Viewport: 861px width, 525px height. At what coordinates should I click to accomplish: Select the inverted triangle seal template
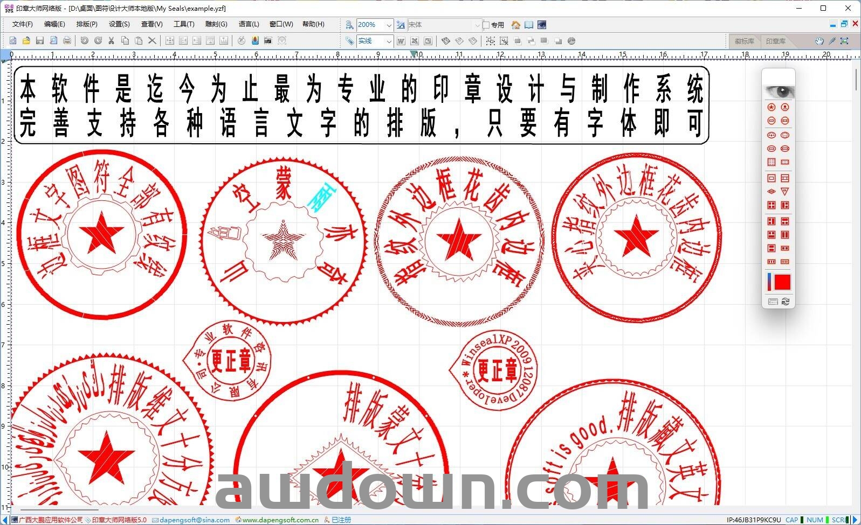coord(785,192)
